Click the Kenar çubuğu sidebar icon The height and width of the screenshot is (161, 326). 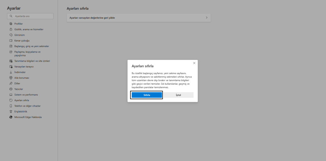coord(11,40)
